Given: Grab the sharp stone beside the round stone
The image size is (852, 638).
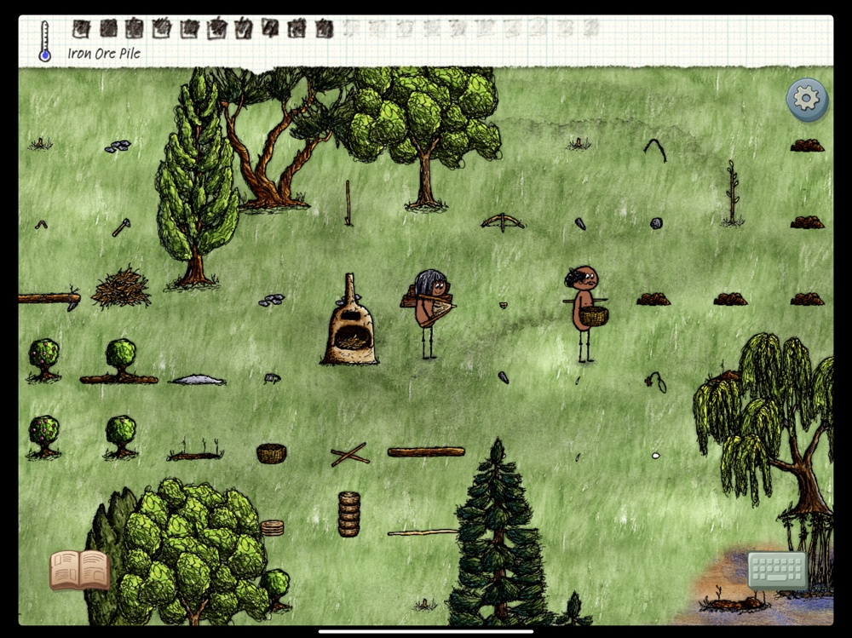Looking at the screenshot, I should (x=580, y=224).
